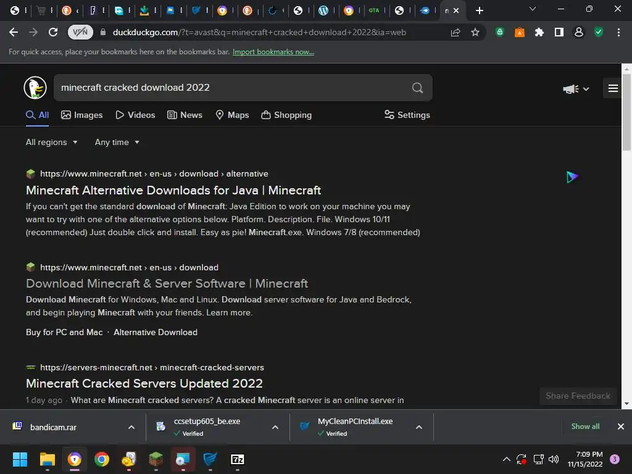
Task: Open the MyCleanPCInstall.exe download
Action: [x=355, y=427]
